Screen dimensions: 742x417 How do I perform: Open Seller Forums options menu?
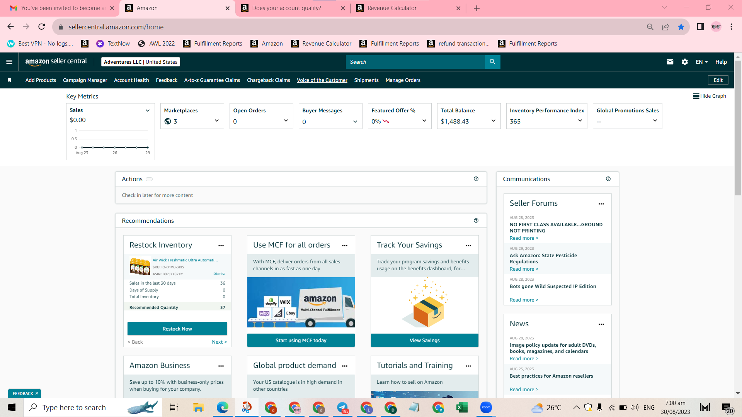click(x=601, y=204)
